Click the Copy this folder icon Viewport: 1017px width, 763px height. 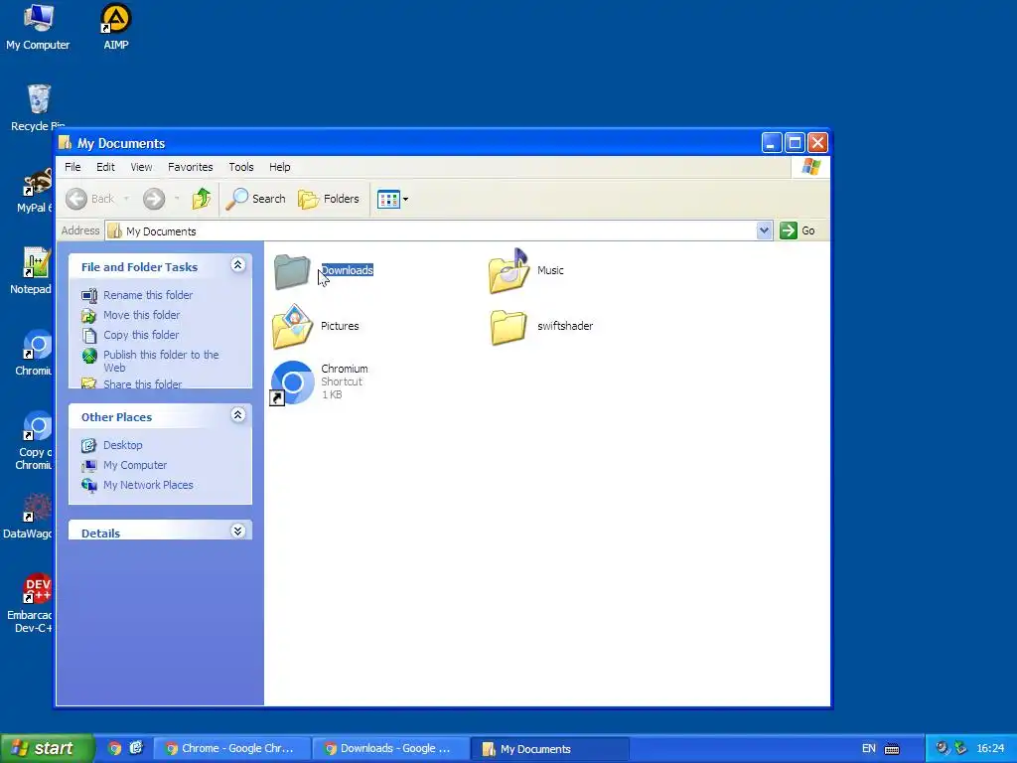tap(89, 336)
